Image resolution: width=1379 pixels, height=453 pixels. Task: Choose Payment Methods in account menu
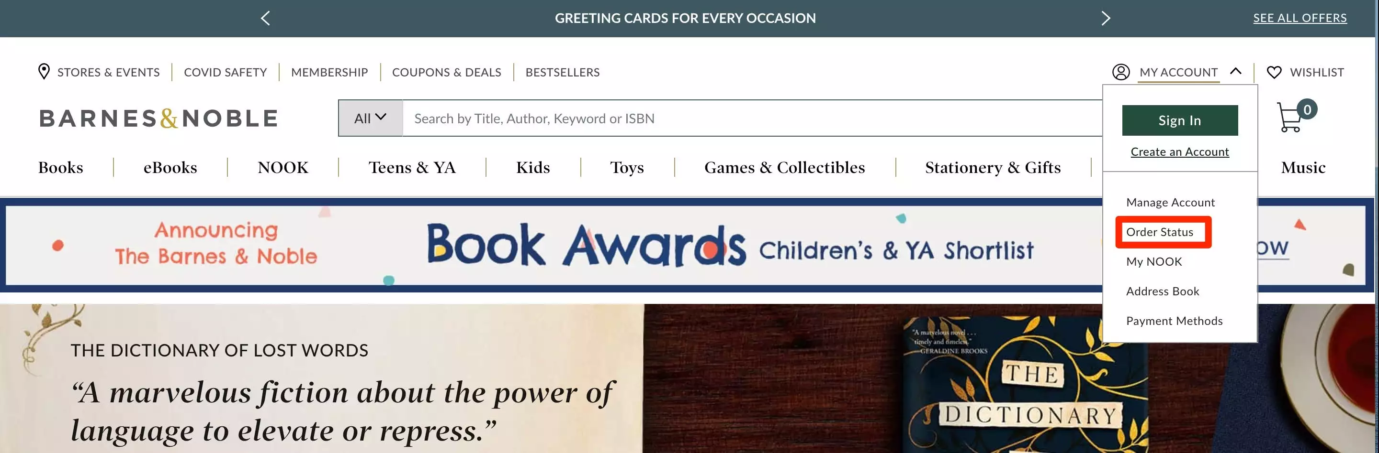[x=1174, y=321]
